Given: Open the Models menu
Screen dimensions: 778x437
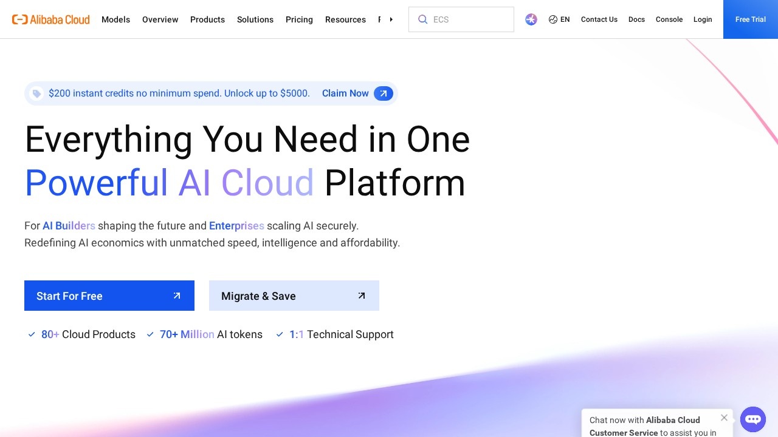Looking at the screenshot, I should pyautogui.click(x=115, y=19).
